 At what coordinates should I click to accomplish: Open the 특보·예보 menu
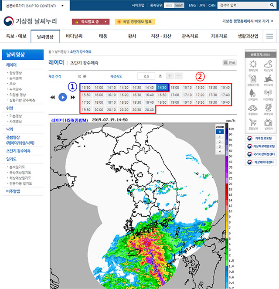16,36
